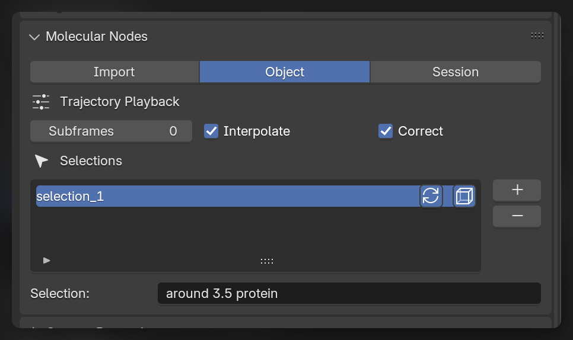Click the Selections arrow cursor icon
This screenshot has height=340, width=573.
[x=41, y=161]
